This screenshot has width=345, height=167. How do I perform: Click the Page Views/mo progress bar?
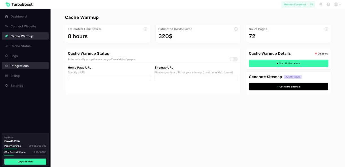(x=25, y=149)
